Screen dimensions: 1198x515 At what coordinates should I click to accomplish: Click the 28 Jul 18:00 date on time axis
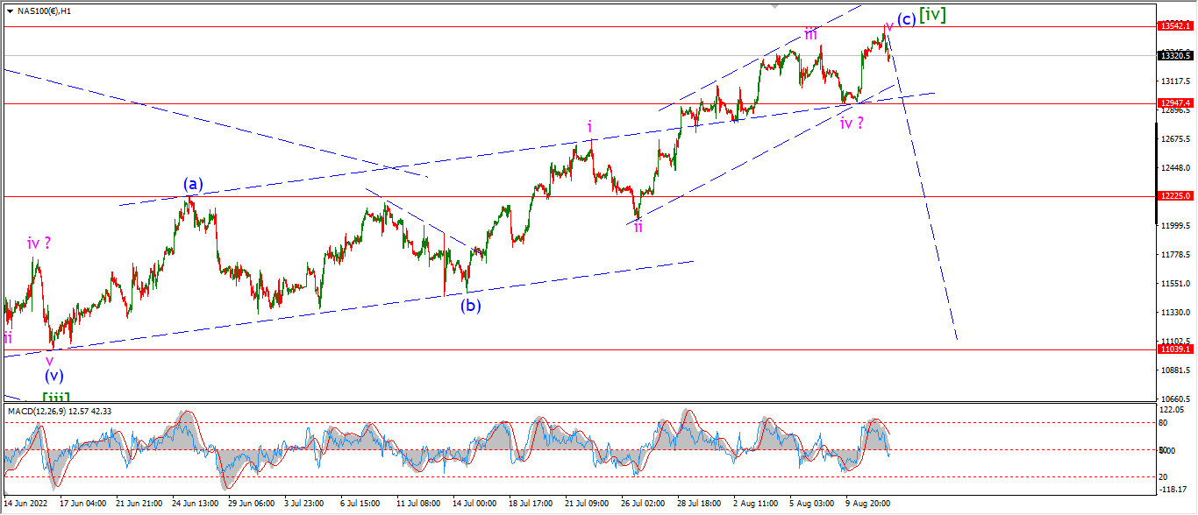point(699,504)
